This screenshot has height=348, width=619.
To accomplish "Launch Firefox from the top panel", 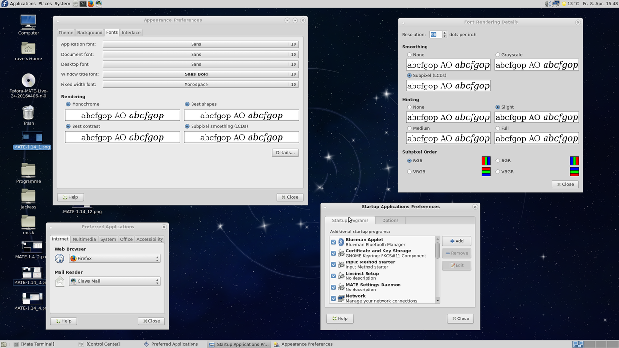I will click(x=90, y=3).
